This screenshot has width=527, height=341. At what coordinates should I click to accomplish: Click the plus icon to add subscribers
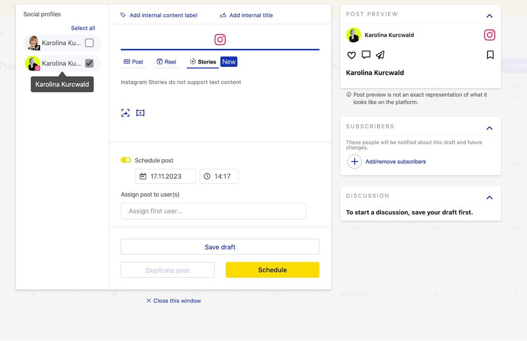pyautogui.click(x=355, y=162)
